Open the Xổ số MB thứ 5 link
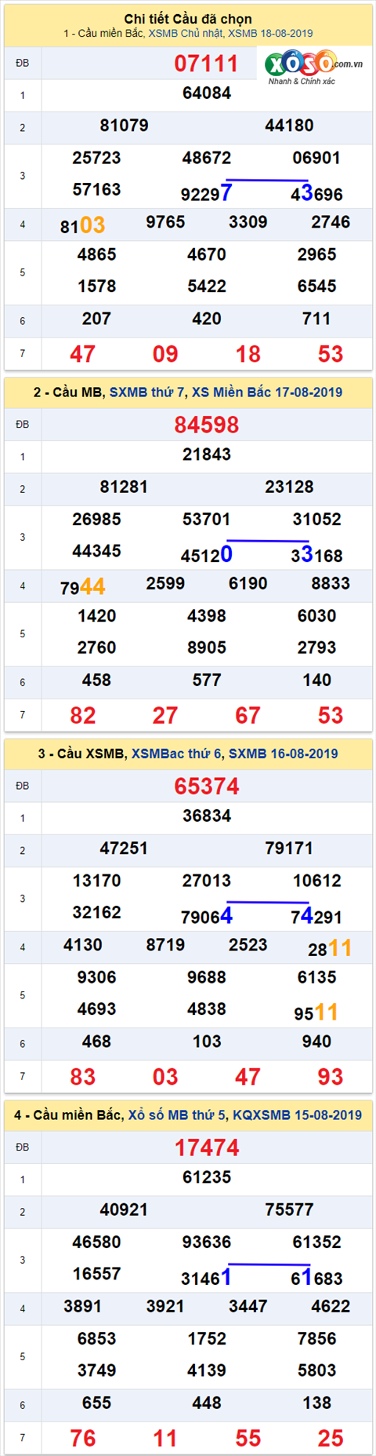376x1456 pixels. coord(178,1115)
